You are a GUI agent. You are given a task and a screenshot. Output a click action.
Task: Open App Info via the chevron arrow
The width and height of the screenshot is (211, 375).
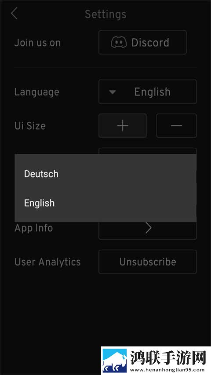[x=148, y=228]
